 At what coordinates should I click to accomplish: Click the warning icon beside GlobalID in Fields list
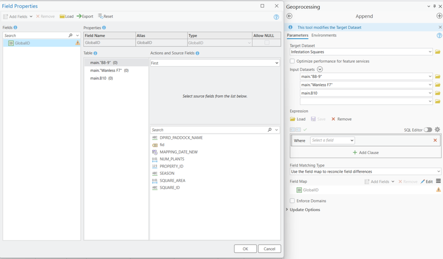coord(78,43)
